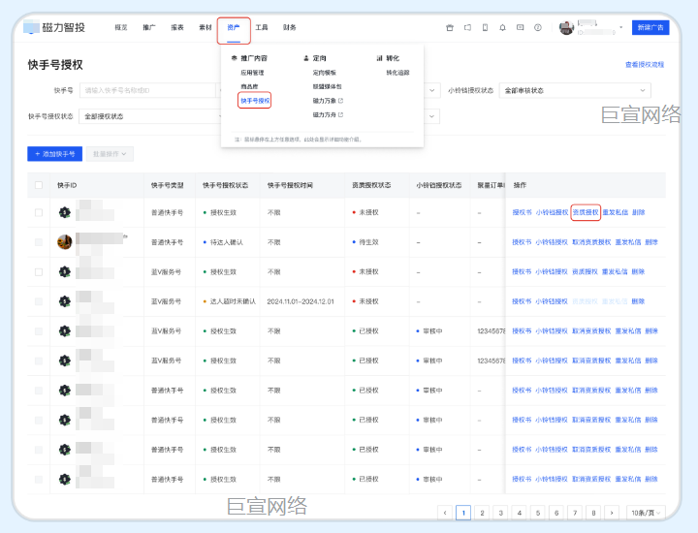Image resolution: width=698 pixels, height=533 pixels.
Task: Select 定向模板 in the dropdown menu
Action: click(x=324, y=73)
